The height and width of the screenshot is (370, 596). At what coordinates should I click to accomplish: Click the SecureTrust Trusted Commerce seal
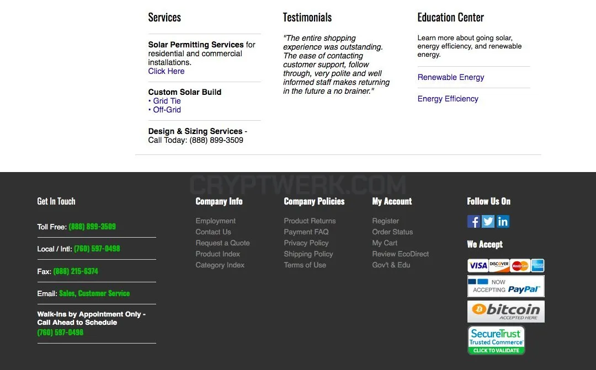click(x=497, y=340)
